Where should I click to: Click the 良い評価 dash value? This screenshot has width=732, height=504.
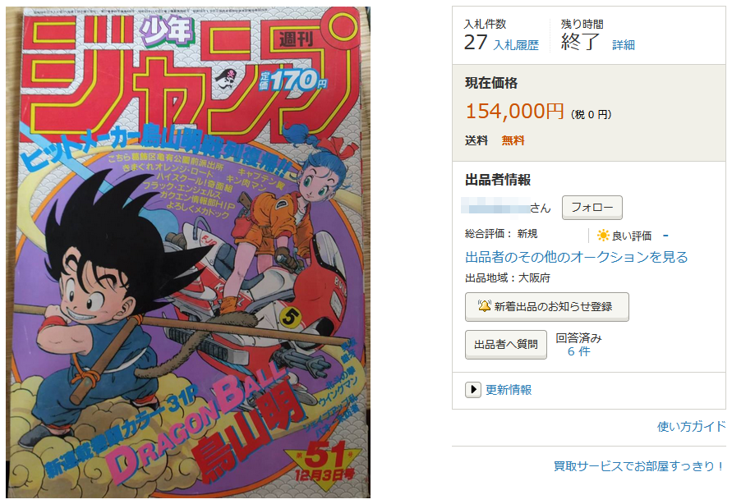[665, 236]
